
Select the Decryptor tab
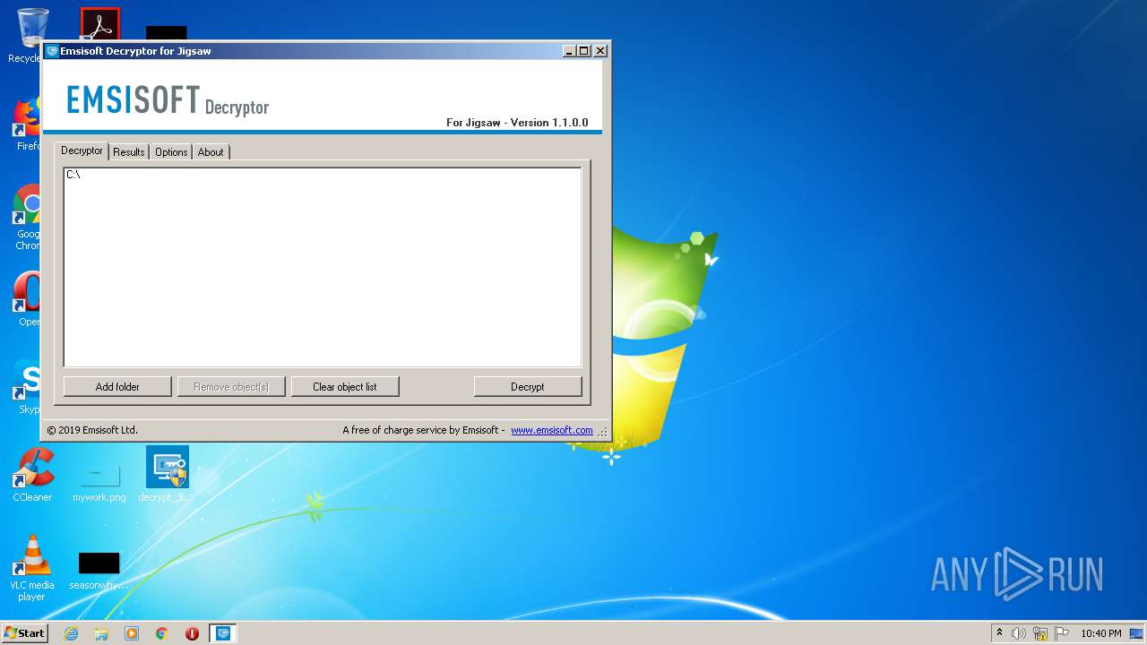tap(82, 150)
